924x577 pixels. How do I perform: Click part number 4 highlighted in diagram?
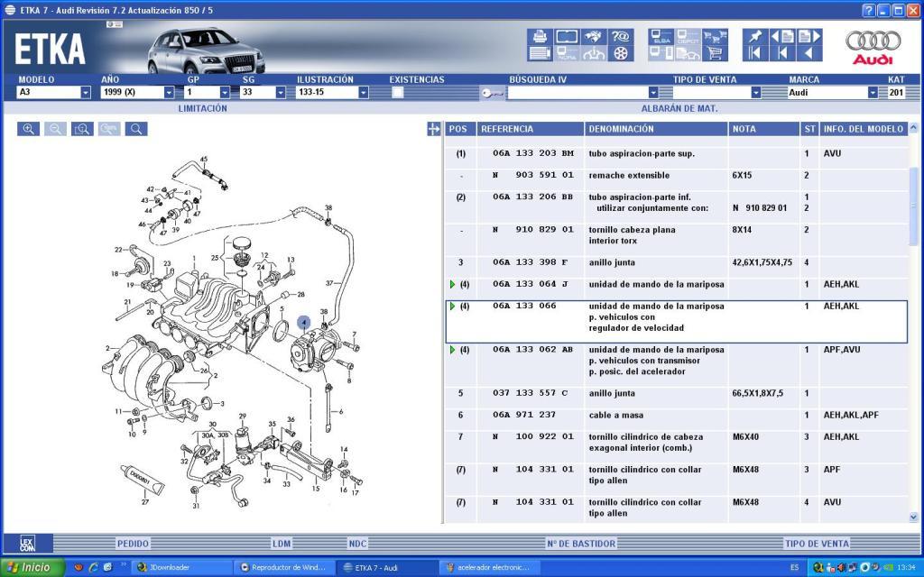point(303,323)
